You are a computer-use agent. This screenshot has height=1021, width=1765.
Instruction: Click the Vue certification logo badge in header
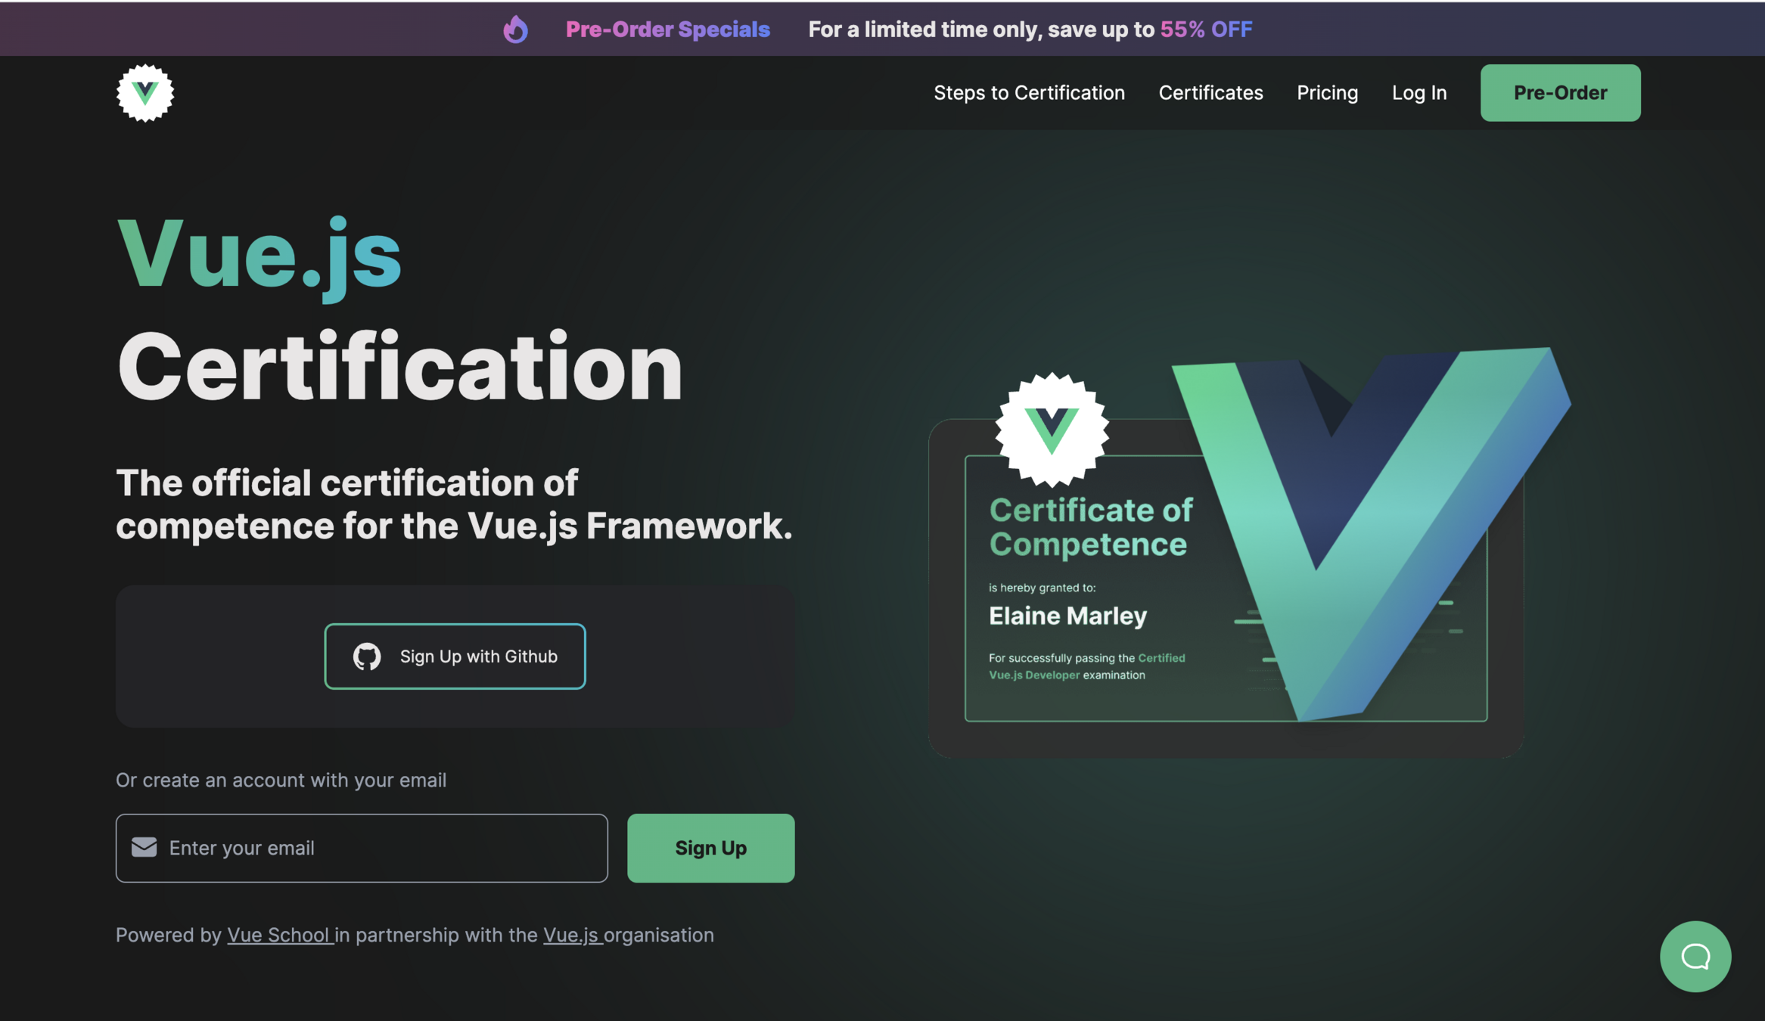[145, 93]
